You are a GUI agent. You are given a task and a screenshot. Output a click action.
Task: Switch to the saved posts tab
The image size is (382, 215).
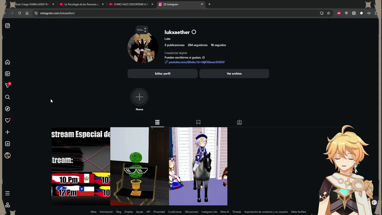click(198, 122)
